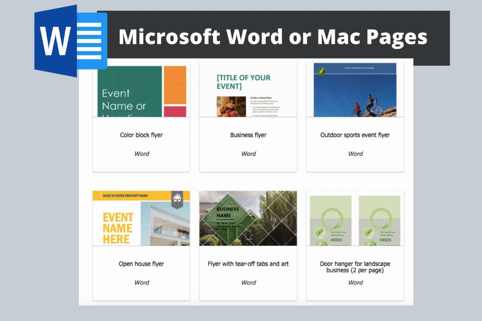Click 'Word' label under Door hanger template

click(x=355, y=282)
